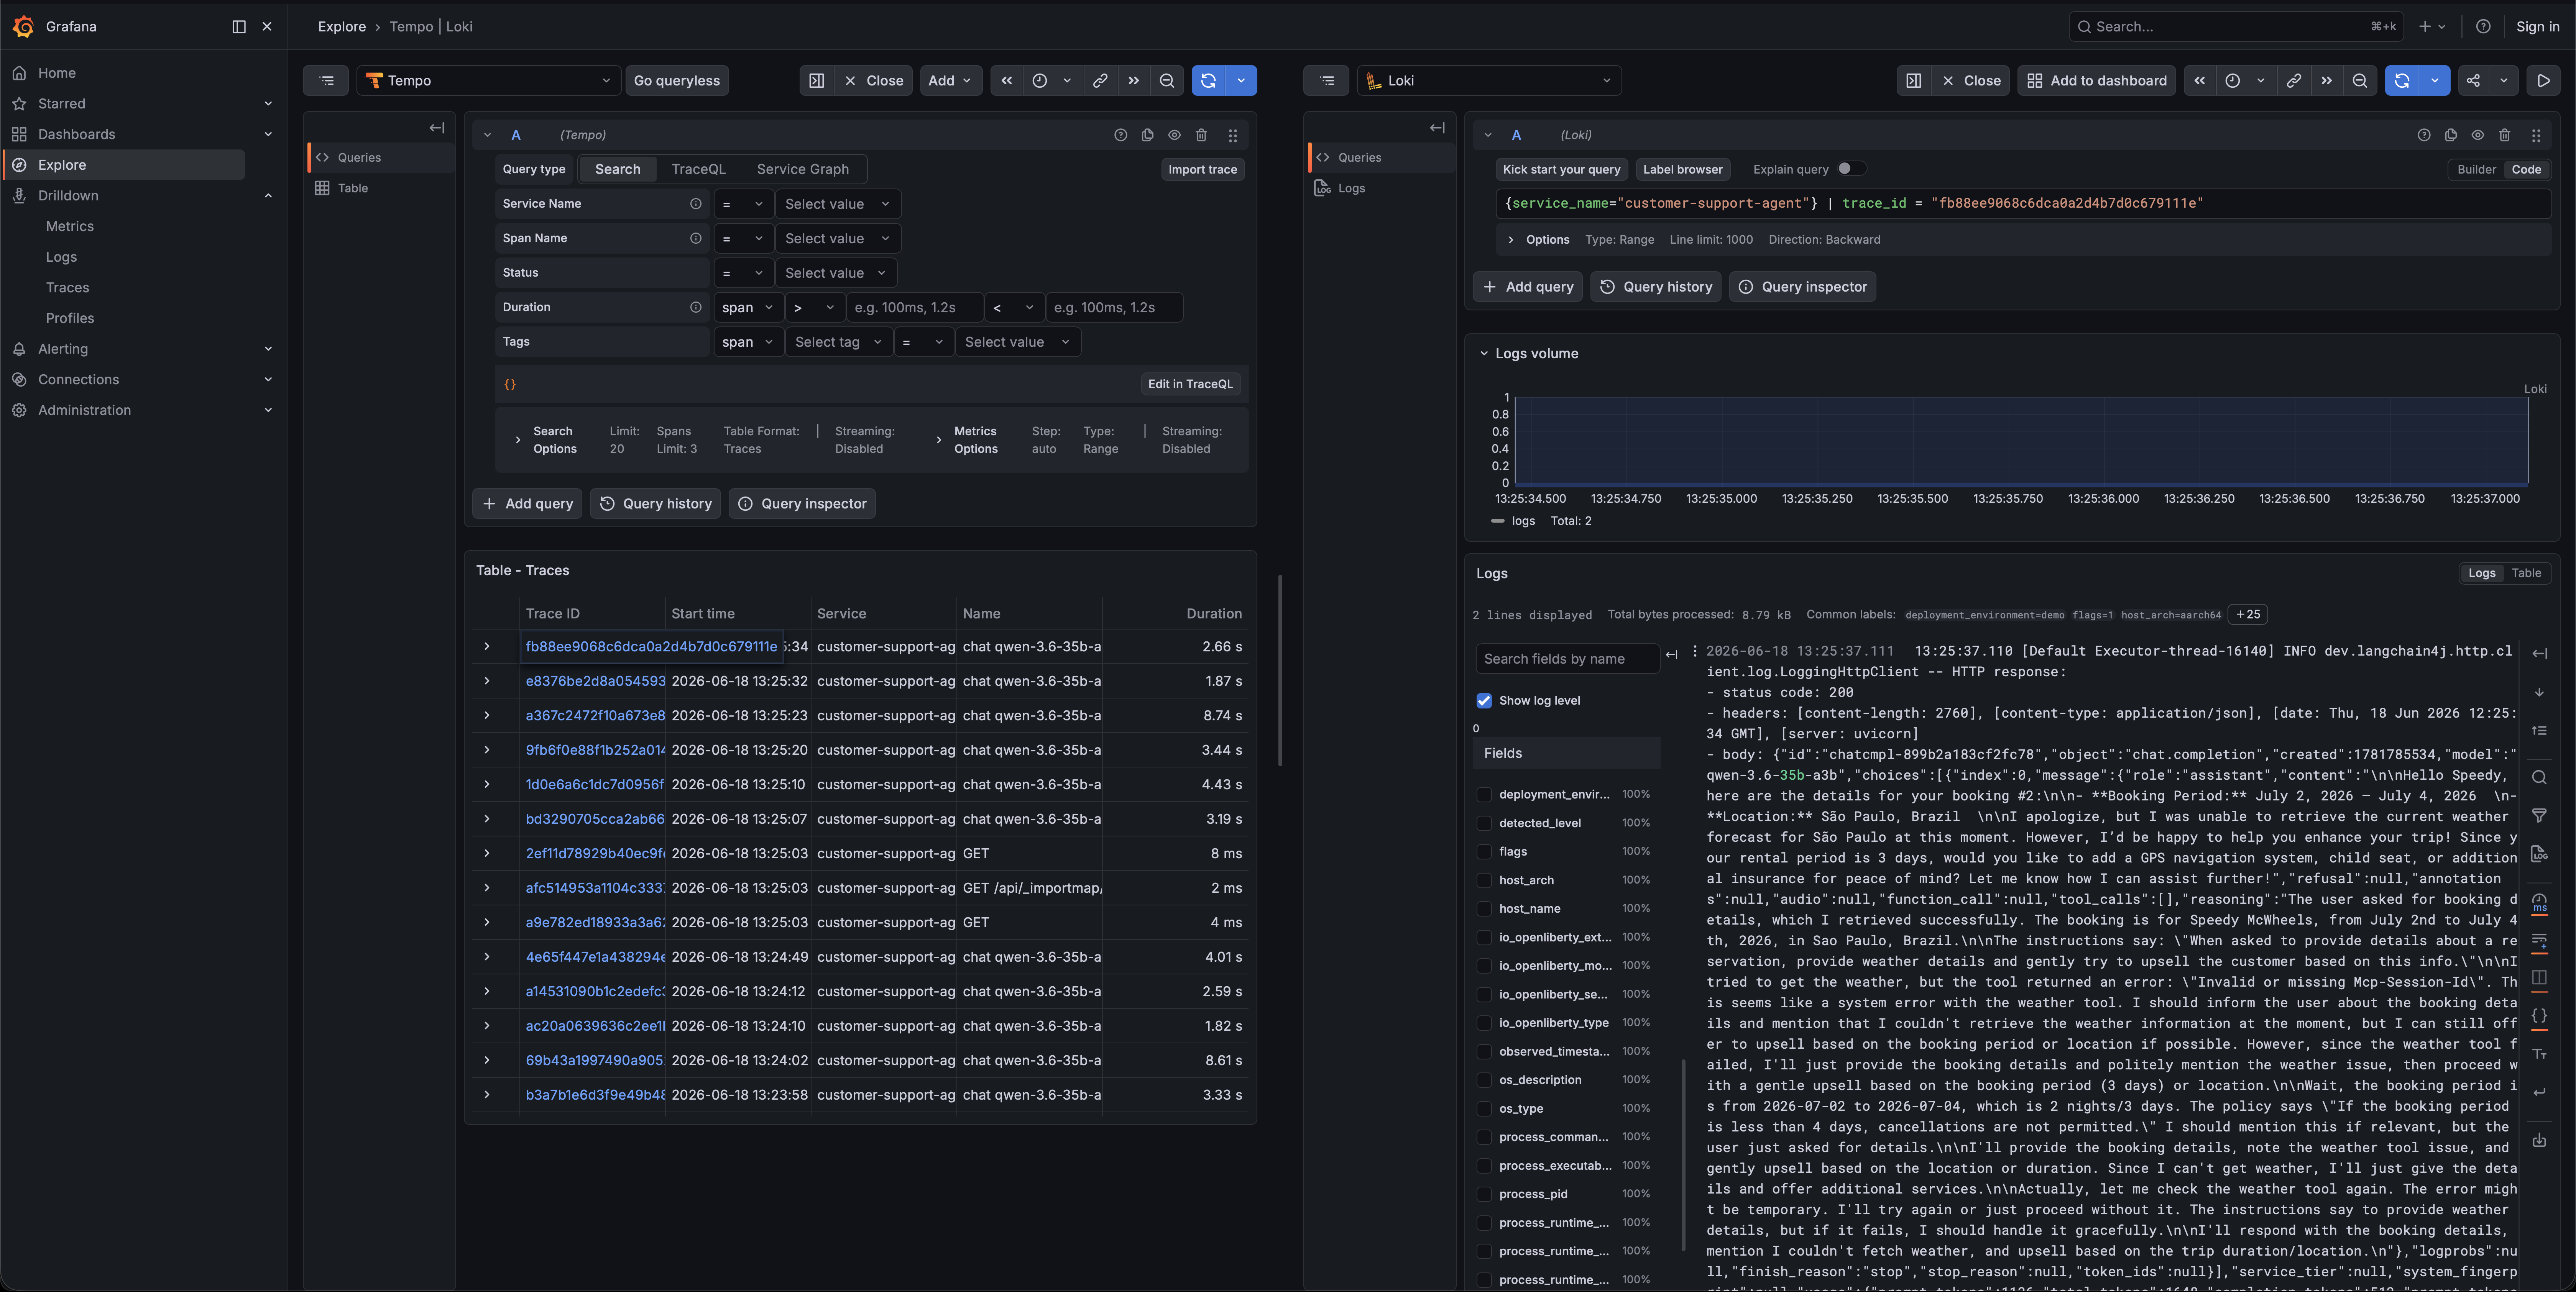This screenshot has width=2576, height=1292.
Task: Delete the Tempo query A with the trash icon
Action: [x=1201, y=135]
